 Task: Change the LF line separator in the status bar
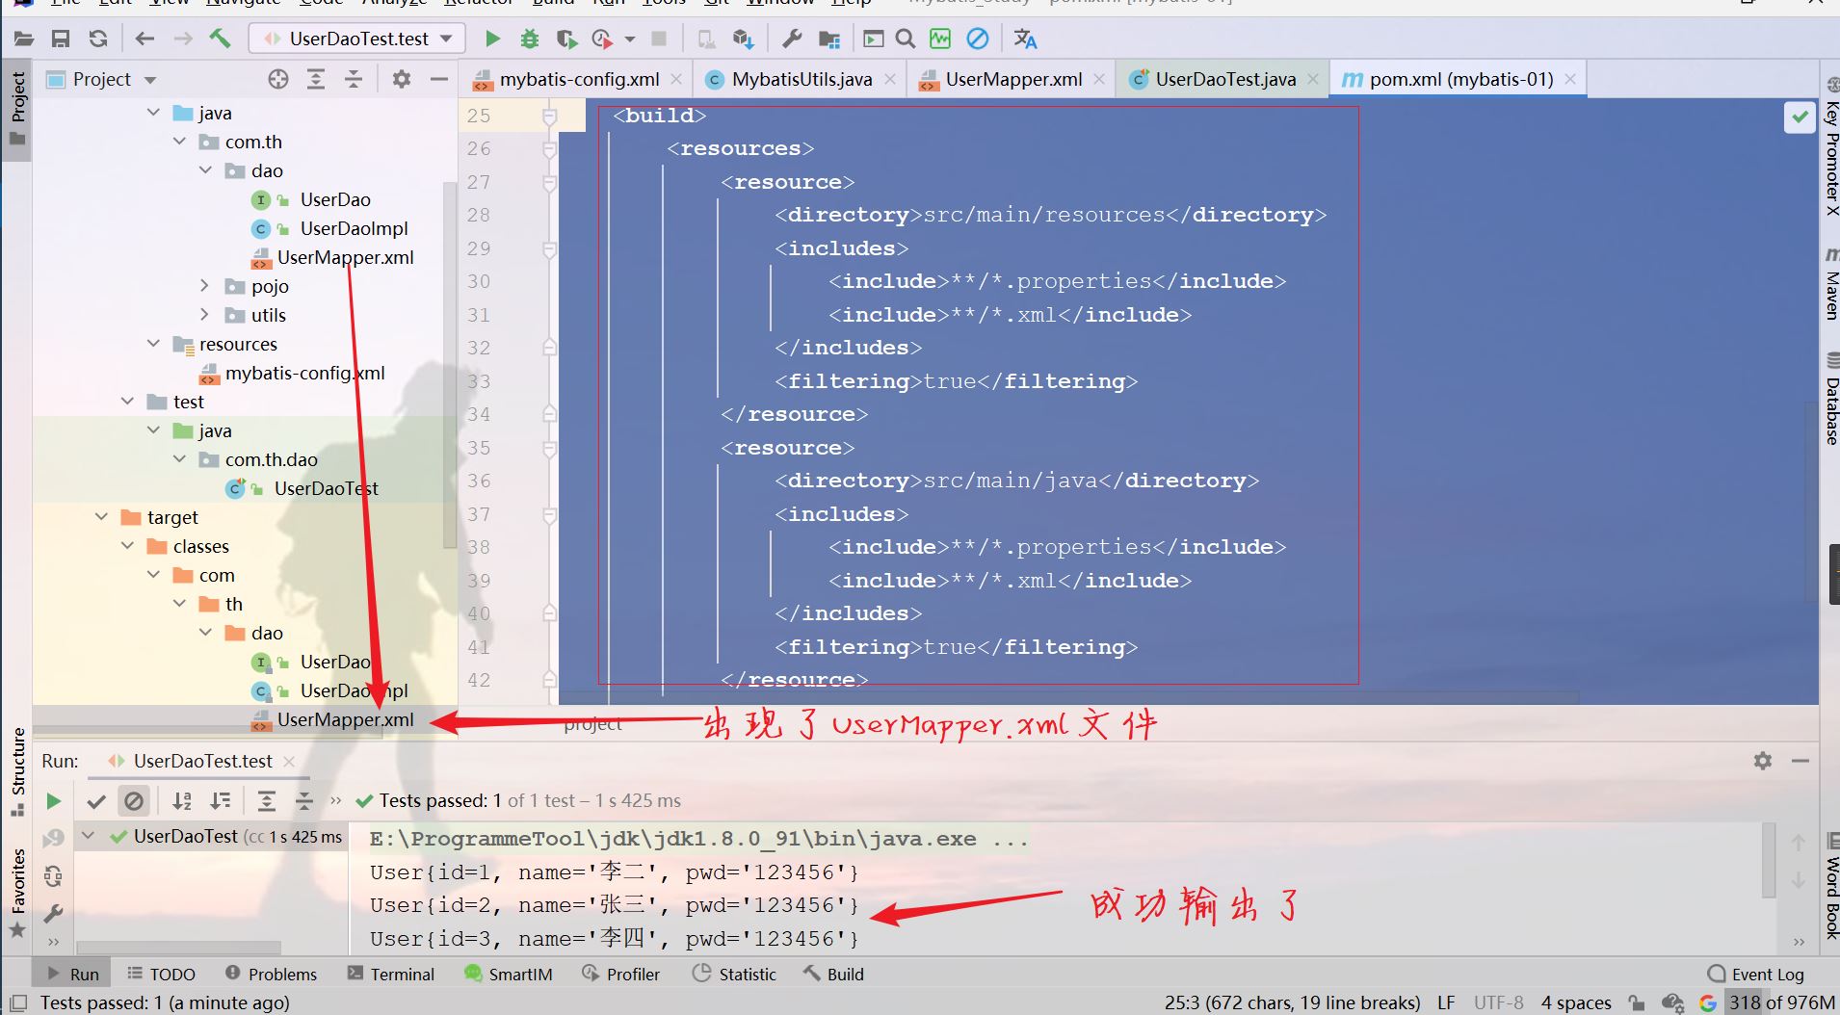pyautogui.click(x=1446, y=1002)
